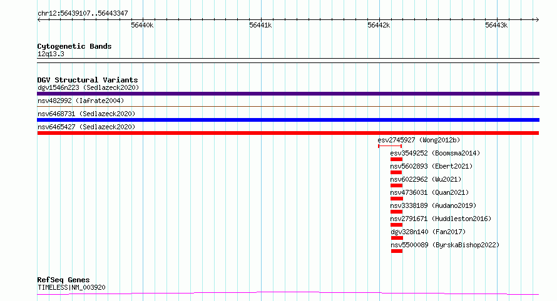
Task: Open nsv6468731 (Sedlazeck2020) label
Action: click(86, 114)
